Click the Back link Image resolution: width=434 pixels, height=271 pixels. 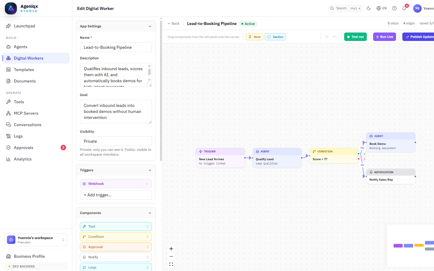pos(174,23)
